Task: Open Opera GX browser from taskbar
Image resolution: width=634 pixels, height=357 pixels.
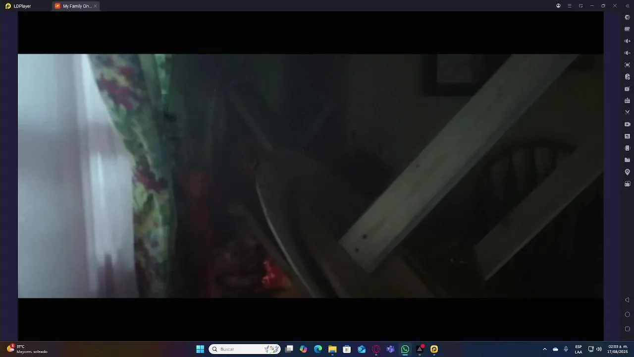Action: click(376, 349)
